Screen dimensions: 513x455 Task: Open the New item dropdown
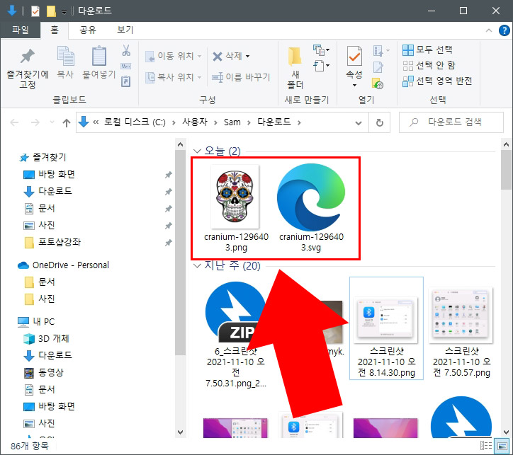click(321, 50)
